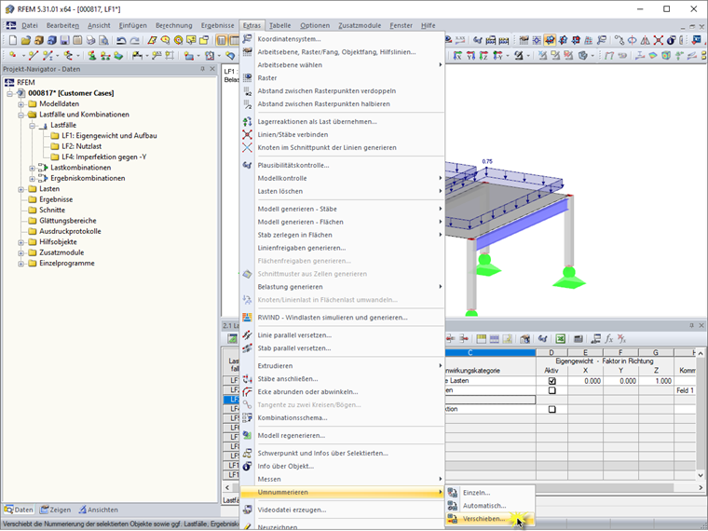Expand the Hilfsobjekte tree node
This screenshot has height=531, width=708.
[20, 242]
